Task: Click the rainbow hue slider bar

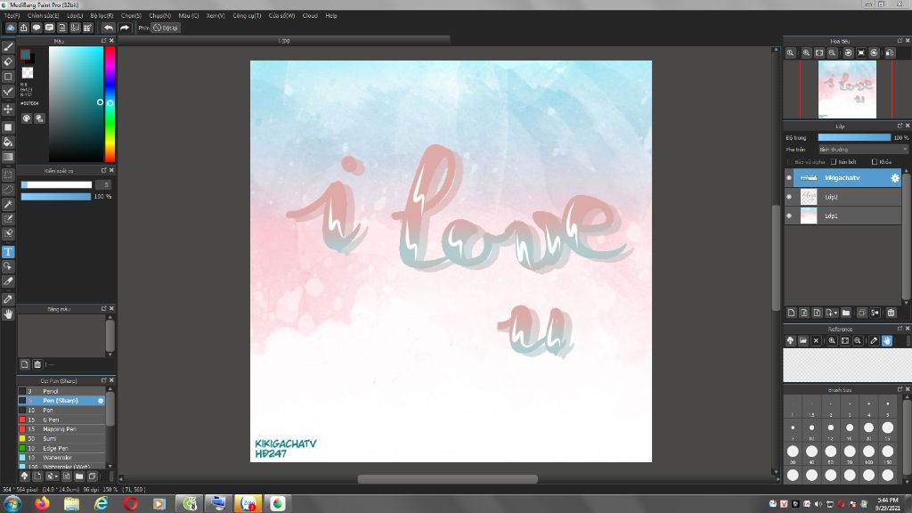Action: (110, 104)
